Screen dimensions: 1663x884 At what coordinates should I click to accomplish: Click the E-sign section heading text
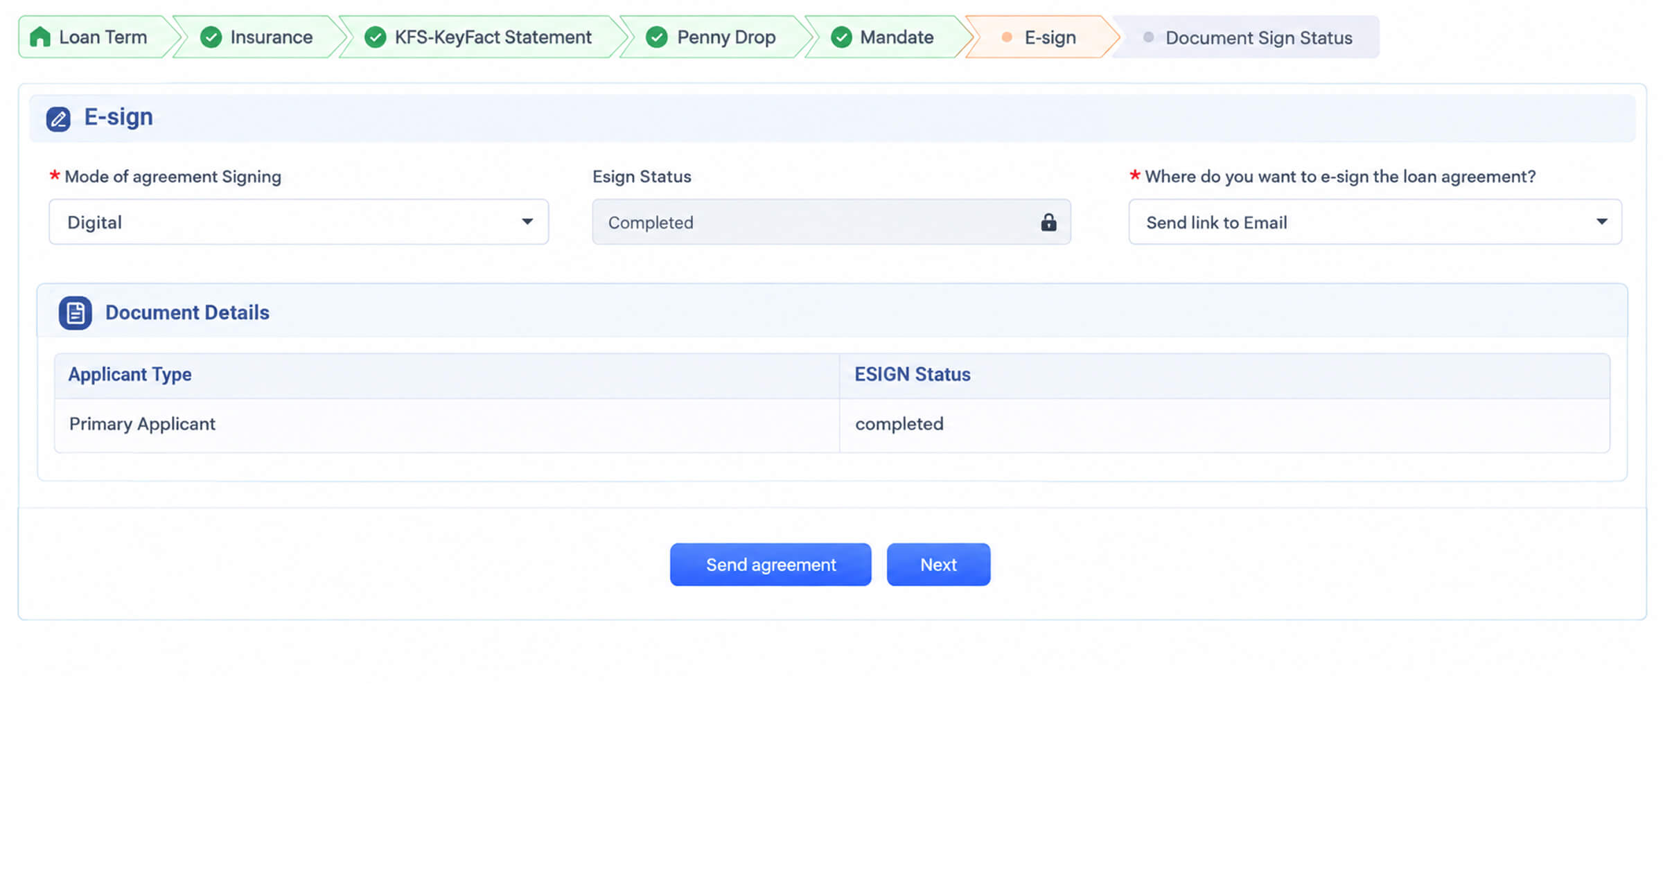coord(118,117)
